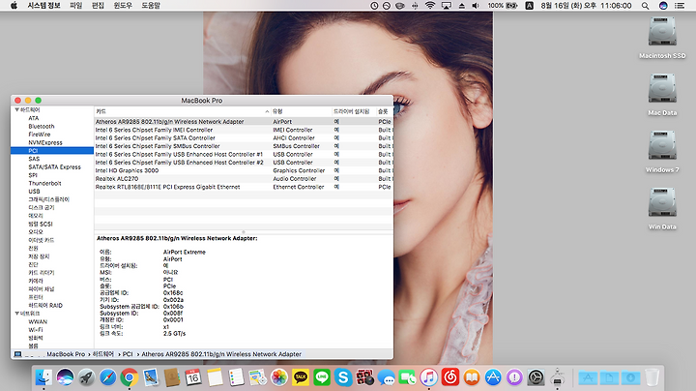Select Thunderbolt in hardware sidebar
The image size is (696, 391).
click(x=44, y=183)
